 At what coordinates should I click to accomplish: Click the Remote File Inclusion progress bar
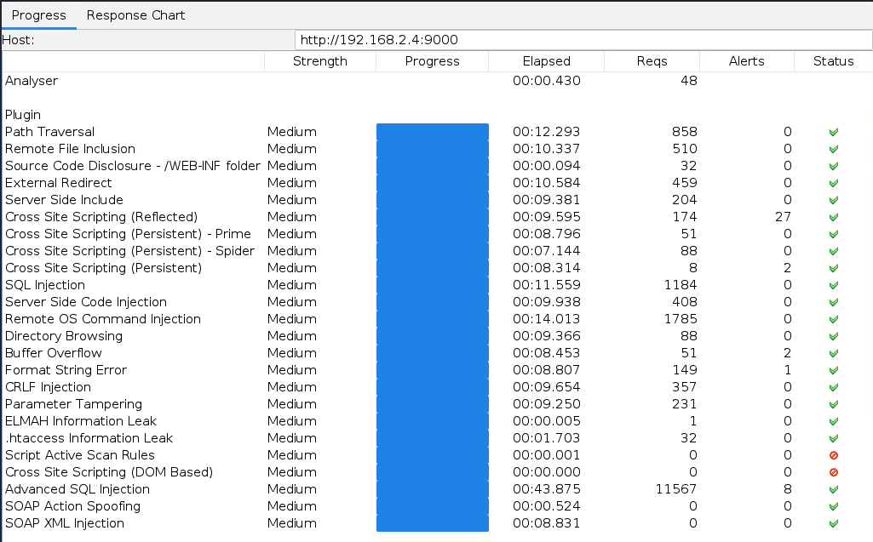432,149
